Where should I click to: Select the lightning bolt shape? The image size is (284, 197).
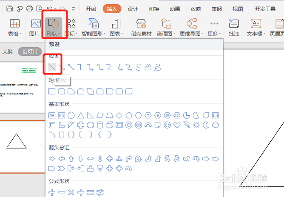coord(187,125)
